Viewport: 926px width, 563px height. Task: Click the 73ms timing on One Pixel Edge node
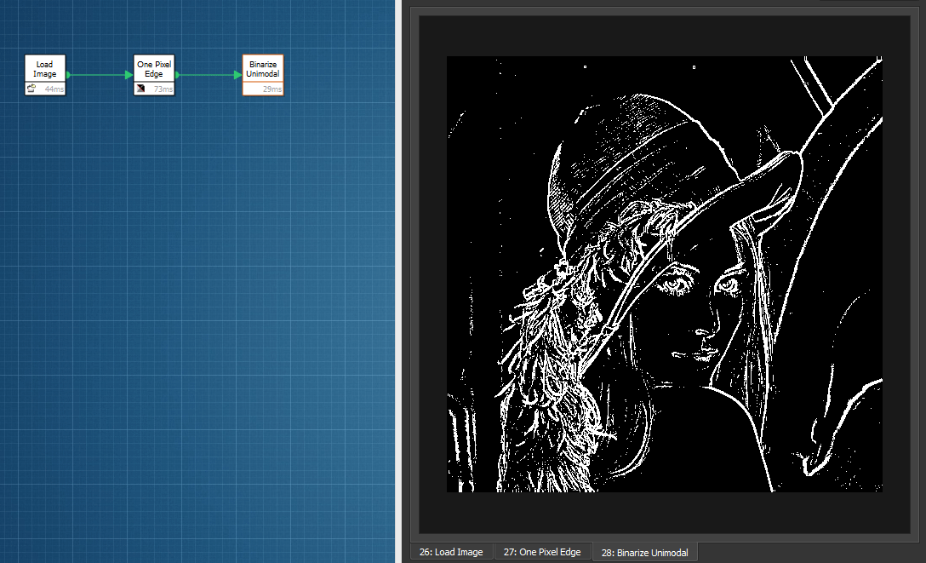click(163, 89)
